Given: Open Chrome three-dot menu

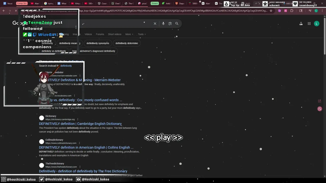Looking at the screenshot, I should pos(322,11).
